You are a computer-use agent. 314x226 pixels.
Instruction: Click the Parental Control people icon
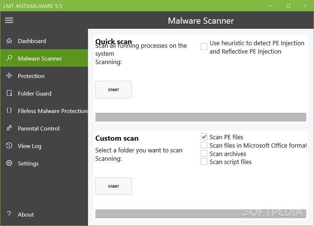click(9, 128)
